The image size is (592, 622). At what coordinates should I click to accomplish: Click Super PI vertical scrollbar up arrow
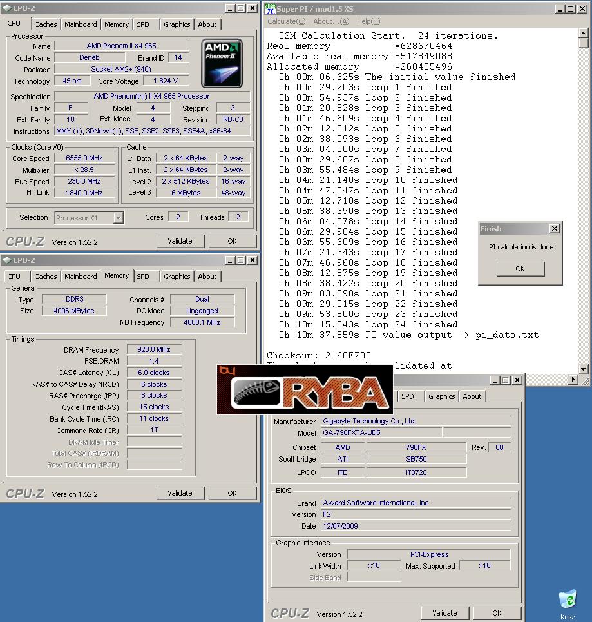point(583,33)
